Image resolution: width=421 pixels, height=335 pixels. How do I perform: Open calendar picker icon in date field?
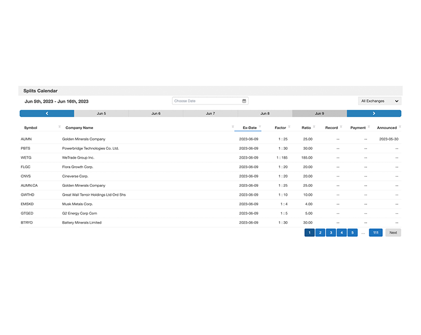244,101
